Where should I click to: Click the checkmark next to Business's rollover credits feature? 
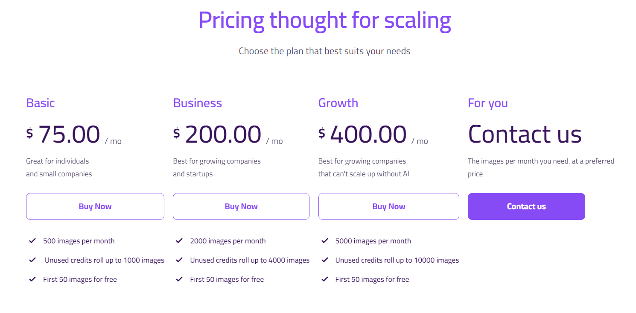[x=179, y=260]
